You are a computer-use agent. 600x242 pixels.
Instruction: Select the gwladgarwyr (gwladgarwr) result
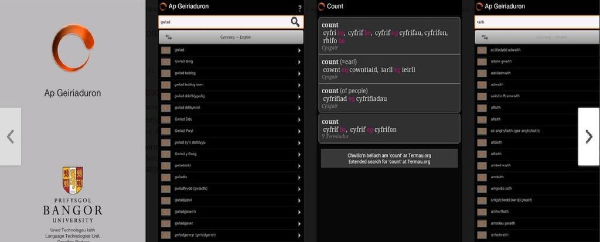(x=231, y=235)
